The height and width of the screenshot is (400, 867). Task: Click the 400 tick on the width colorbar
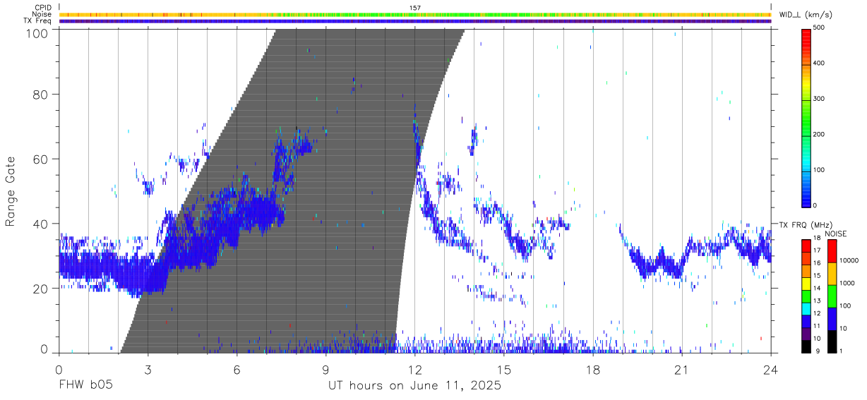pos(820,63)
